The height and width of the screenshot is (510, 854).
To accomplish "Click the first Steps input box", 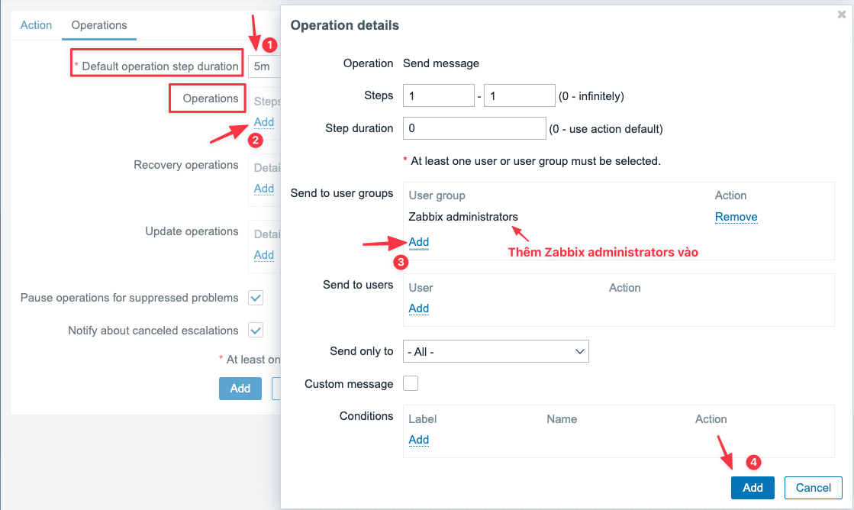I will pyautogui.click(x=438, y=95).
